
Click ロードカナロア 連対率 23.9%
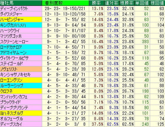point(113,47)
